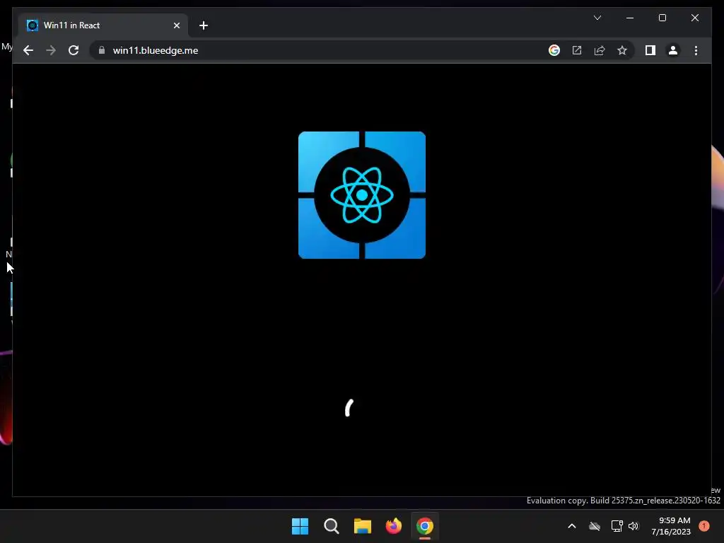Open the volume tray icon

(x=633, y=526)
